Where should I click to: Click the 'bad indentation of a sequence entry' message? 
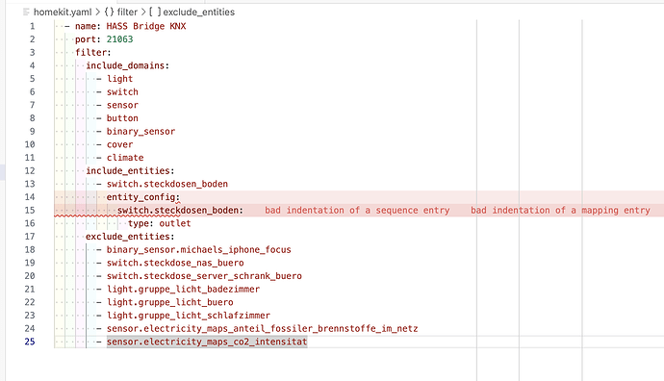(357, 210)
